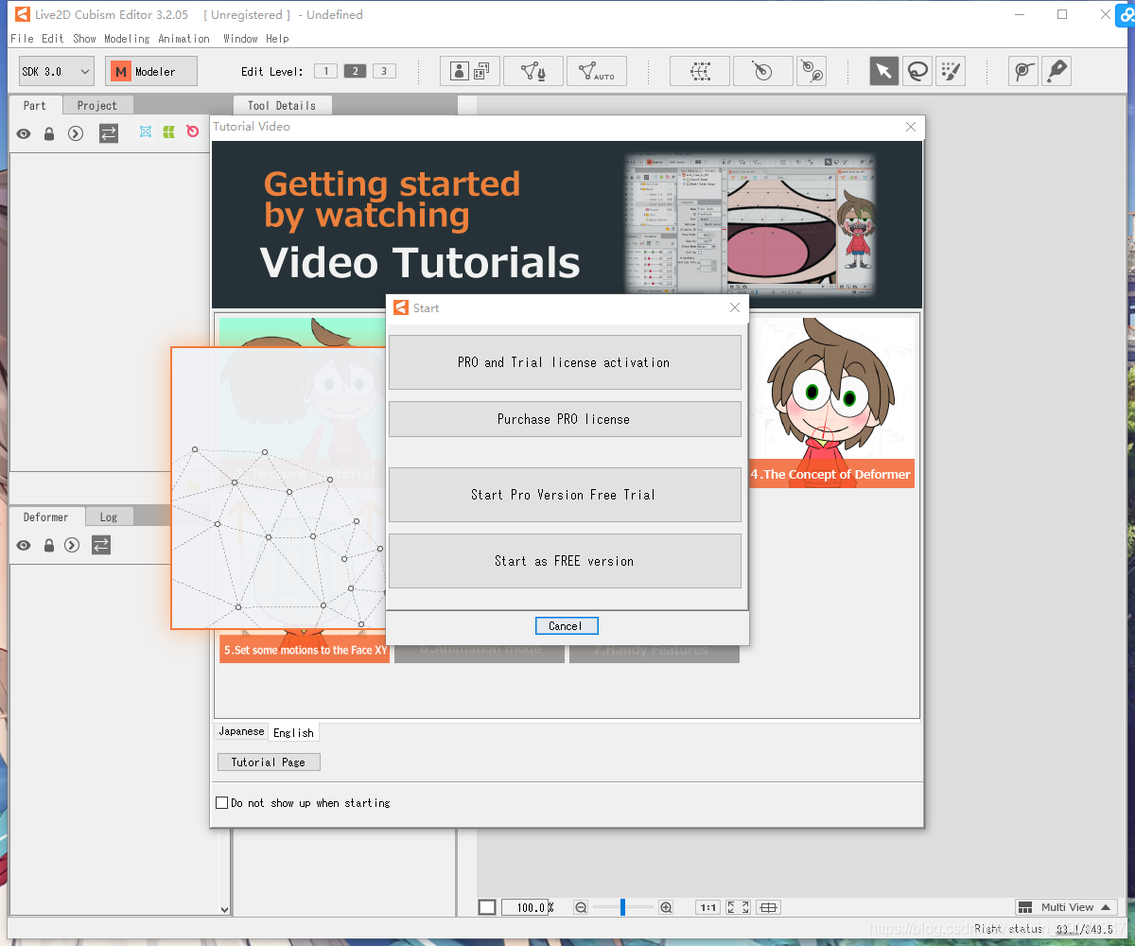Toggle the lock icon in Deformer panel

(49, 545)
